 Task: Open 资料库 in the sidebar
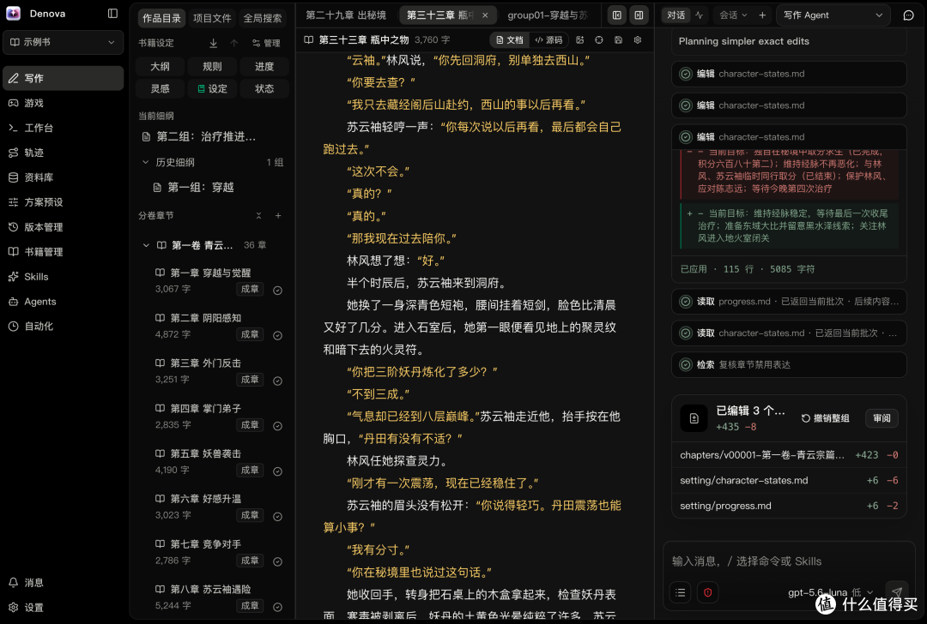(64, 177)
